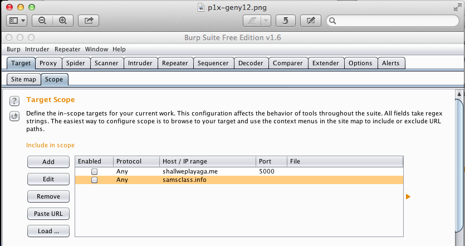Open the Site map sub-tab
The image size is (465, 246).
23,79
